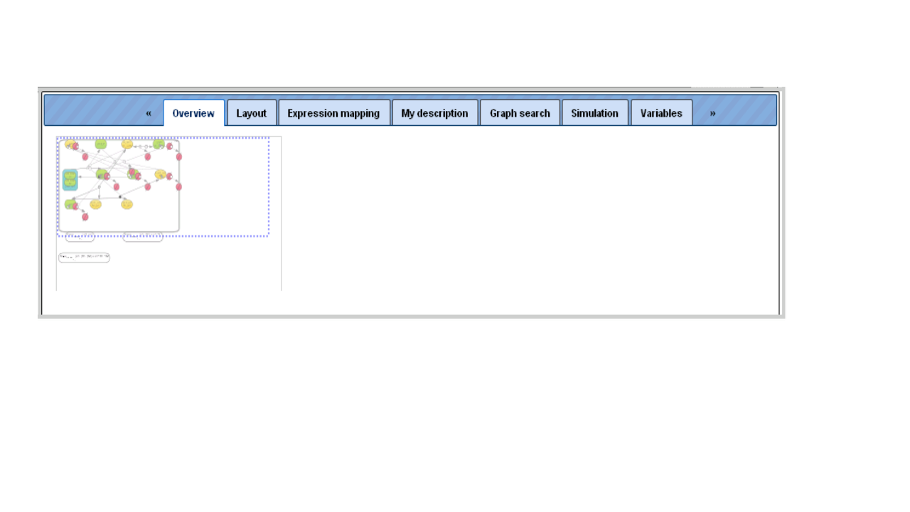Click the blue compartment node in overview
The height and width of the screenshot is (512, 910).
coord(70,180)
